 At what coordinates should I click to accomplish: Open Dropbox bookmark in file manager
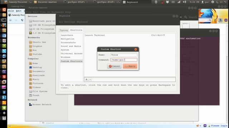click(35, 46)
